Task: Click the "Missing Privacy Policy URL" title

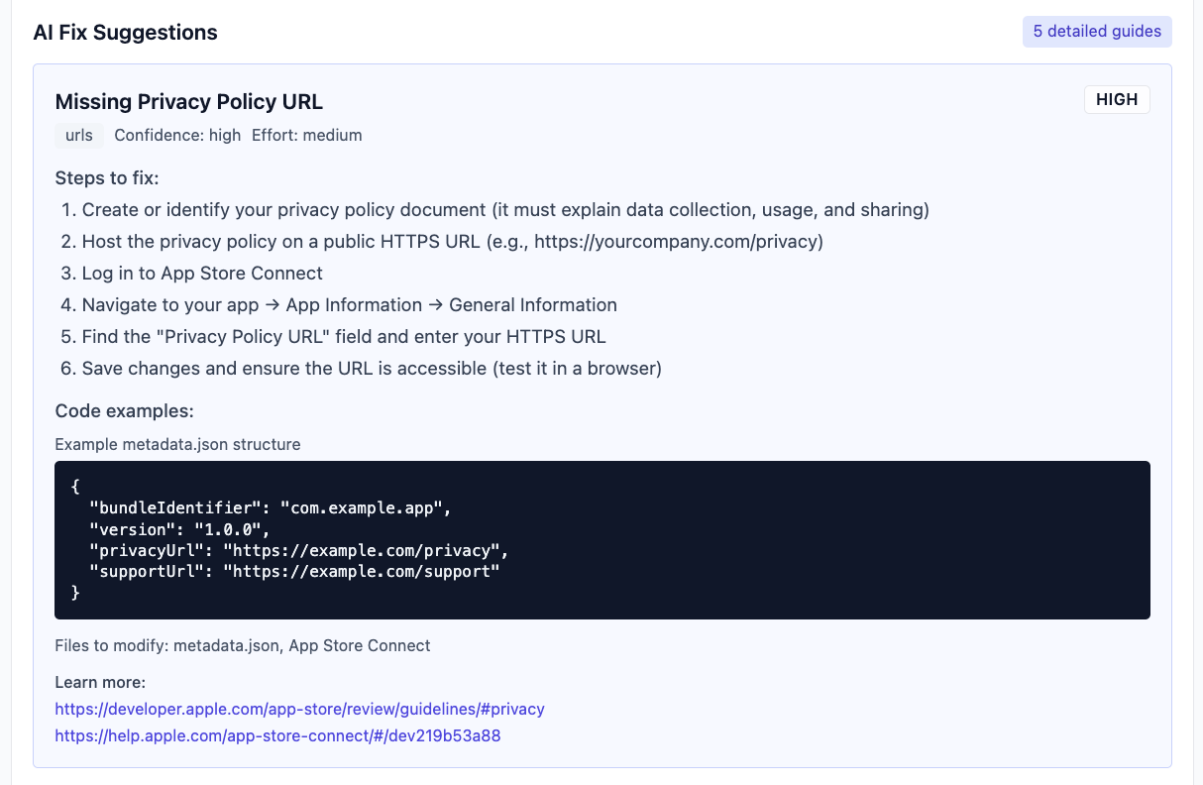Action: [189, 101]
